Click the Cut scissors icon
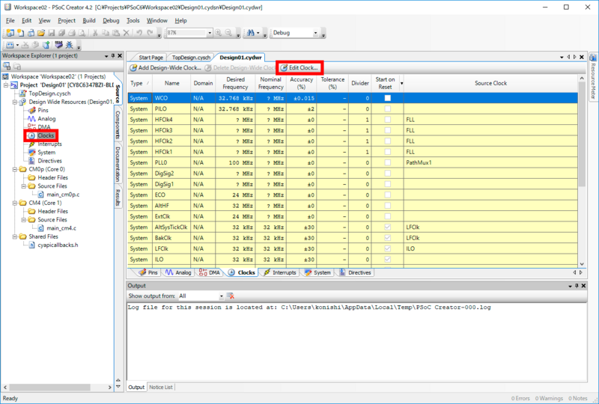The image size is (599, 404). 95,33
